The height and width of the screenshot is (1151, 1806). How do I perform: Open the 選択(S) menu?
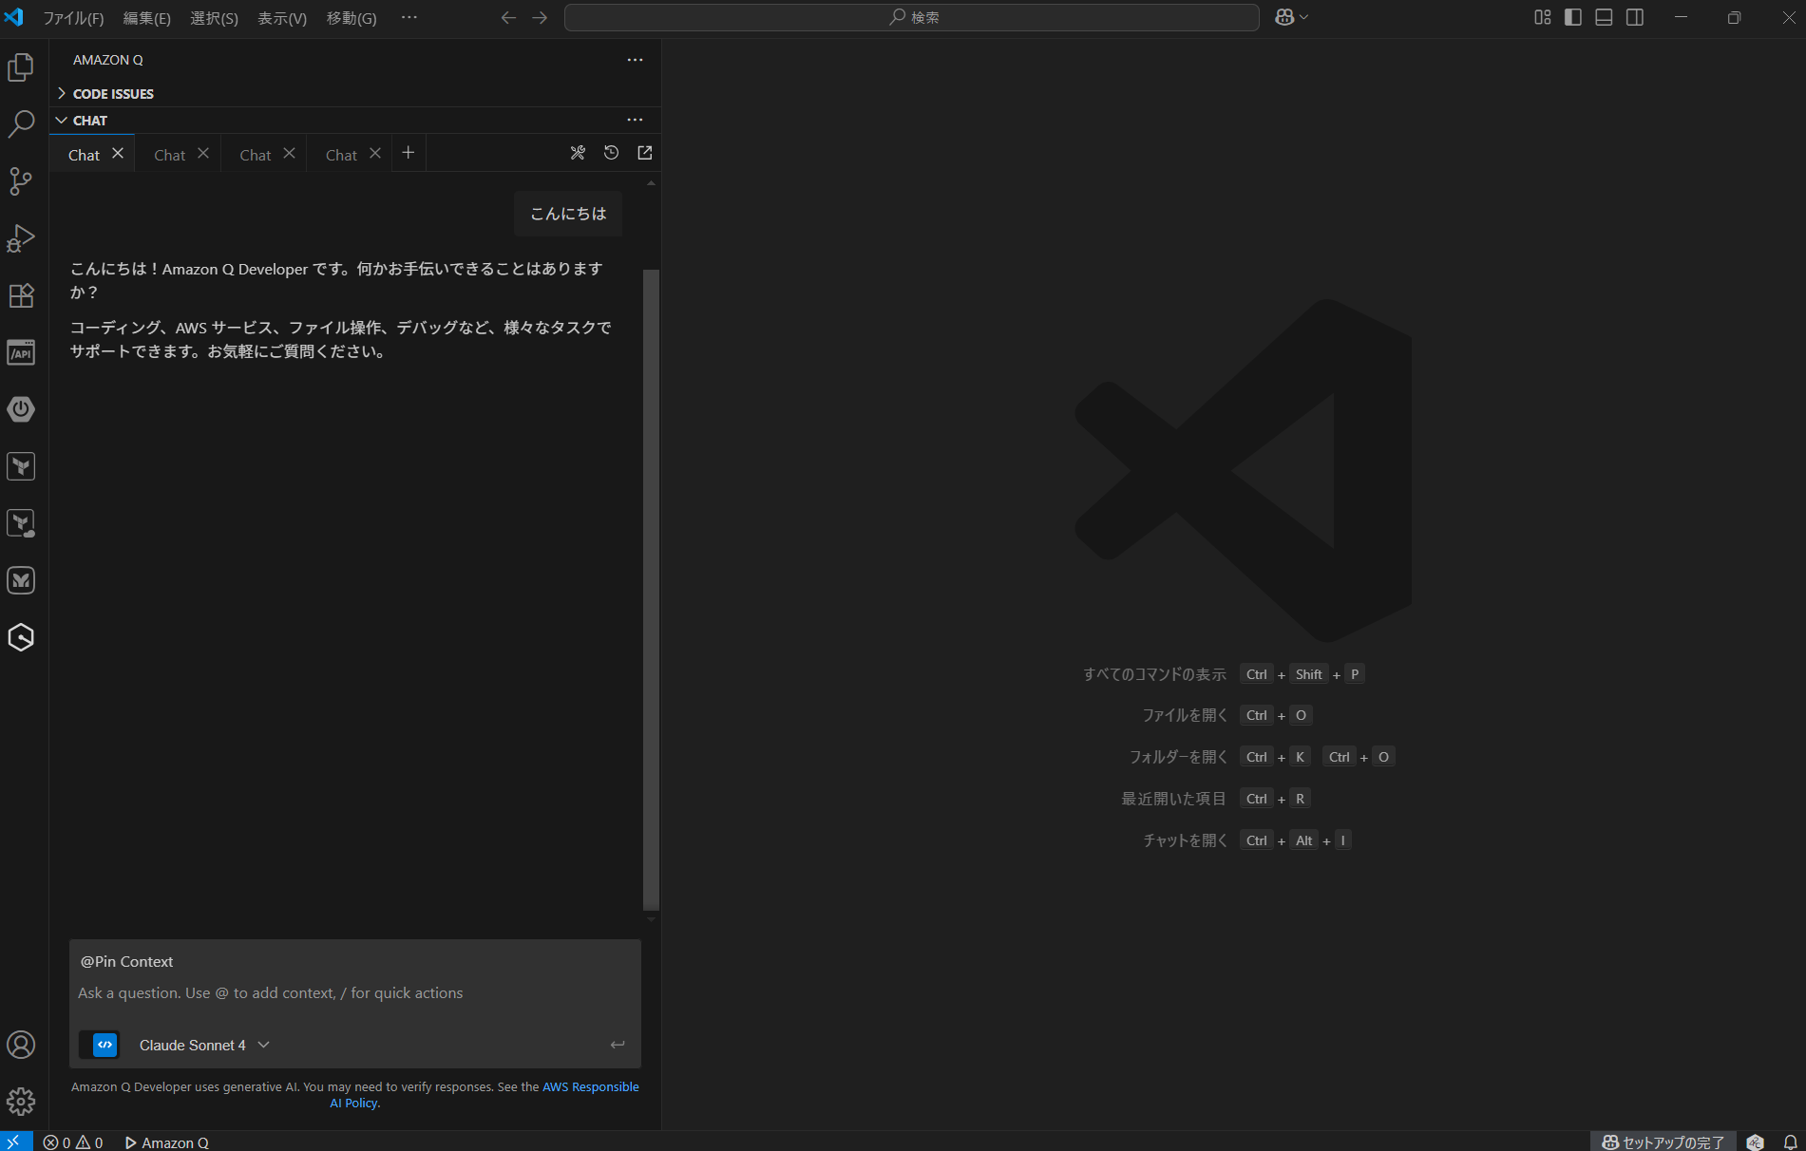(215, 18)
